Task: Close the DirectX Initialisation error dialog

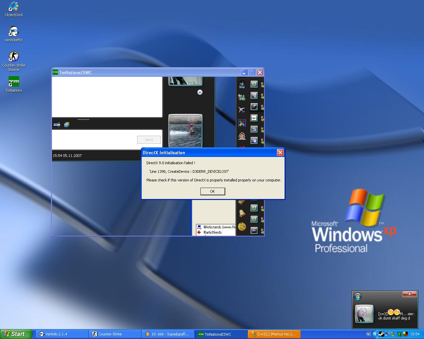Action: [x=280, y=152]
